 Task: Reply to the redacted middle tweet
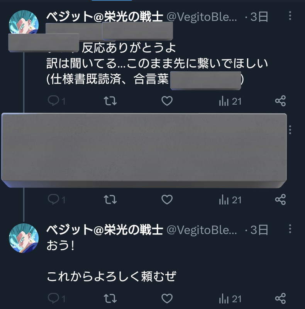click(x=56, y=199)
